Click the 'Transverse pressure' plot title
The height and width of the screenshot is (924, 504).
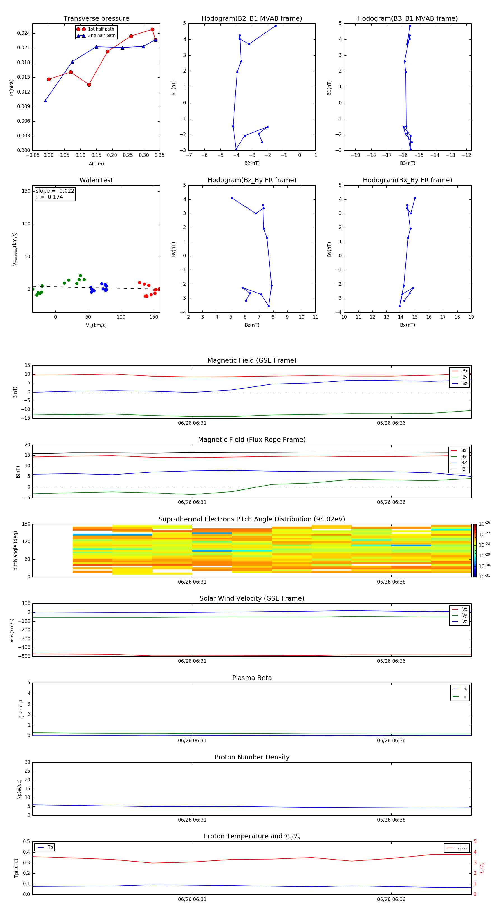pyautogui.click(x=96, y=19)
